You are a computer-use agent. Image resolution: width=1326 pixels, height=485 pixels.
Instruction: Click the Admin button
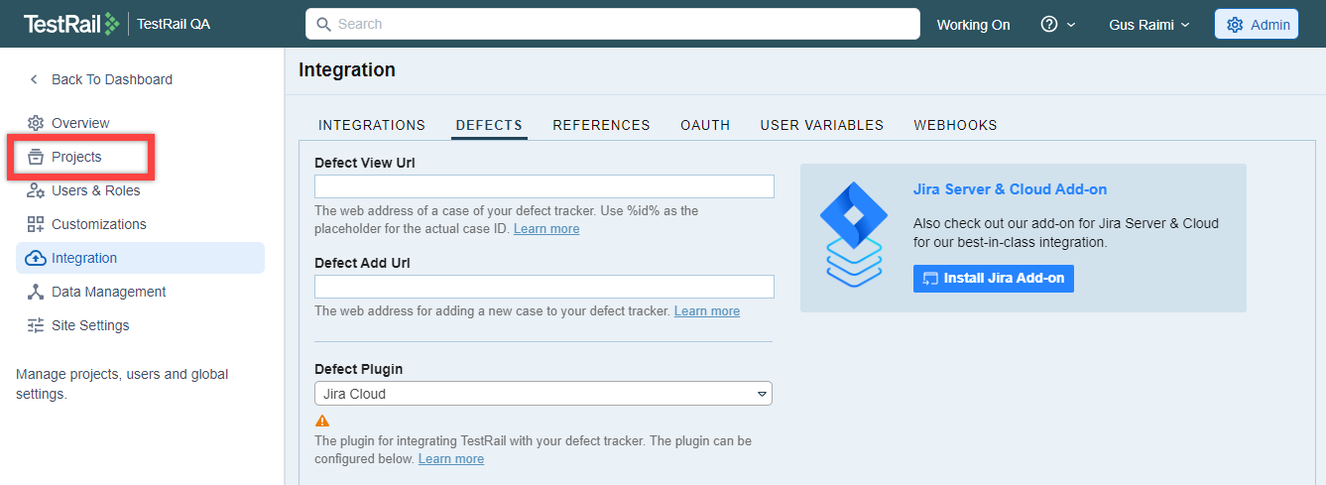tap(1257, 25)
